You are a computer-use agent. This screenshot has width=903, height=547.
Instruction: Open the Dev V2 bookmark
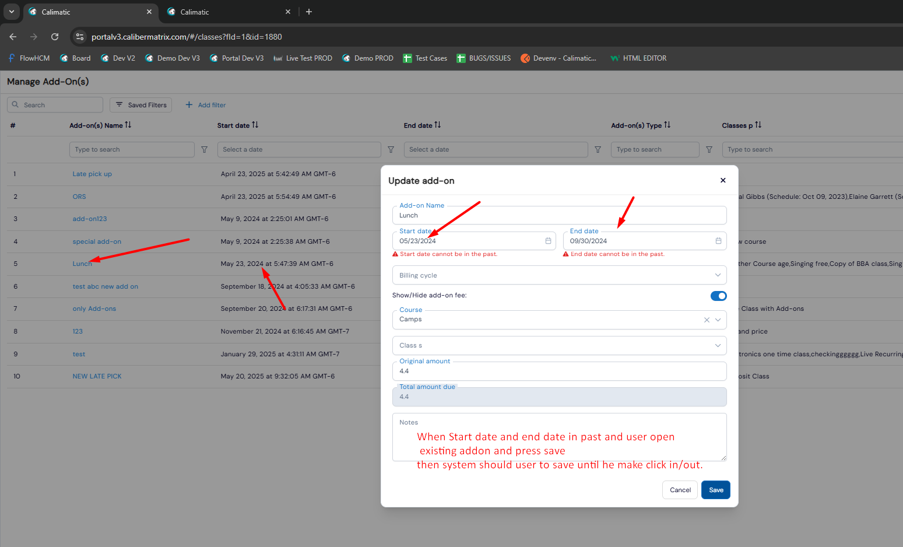tap(118, 58)
